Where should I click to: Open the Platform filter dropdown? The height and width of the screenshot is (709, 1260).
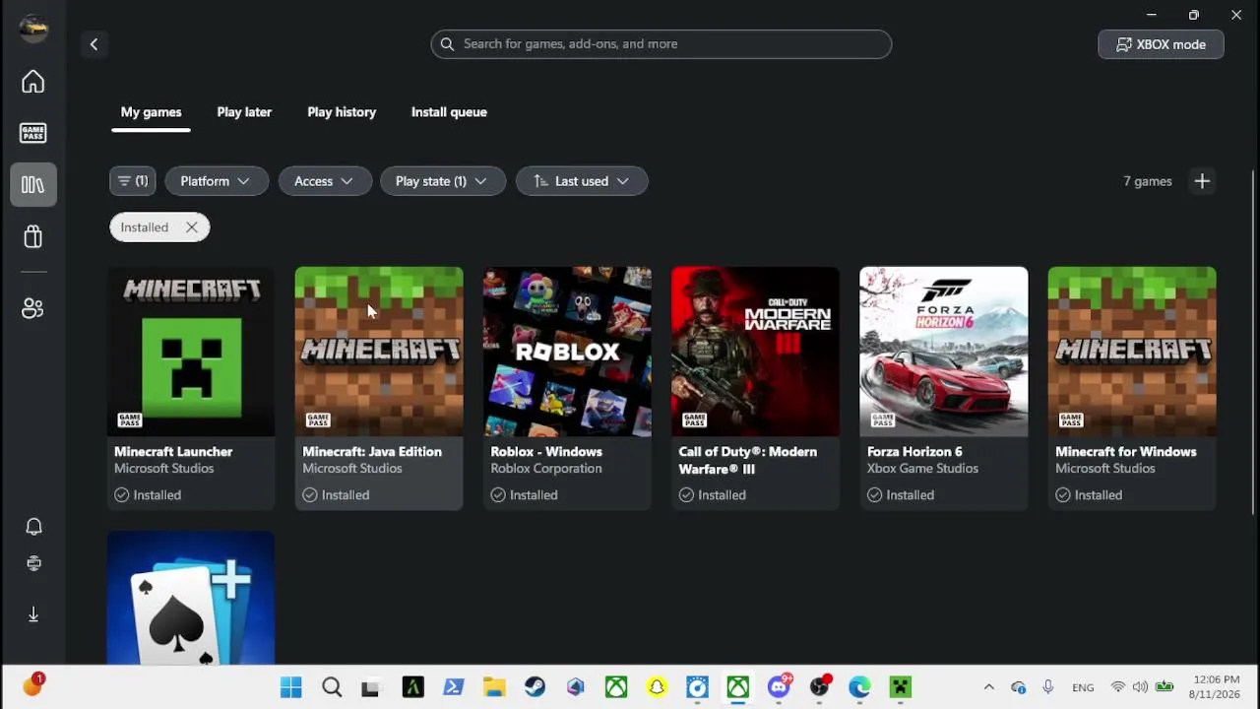tap(217, 181)
